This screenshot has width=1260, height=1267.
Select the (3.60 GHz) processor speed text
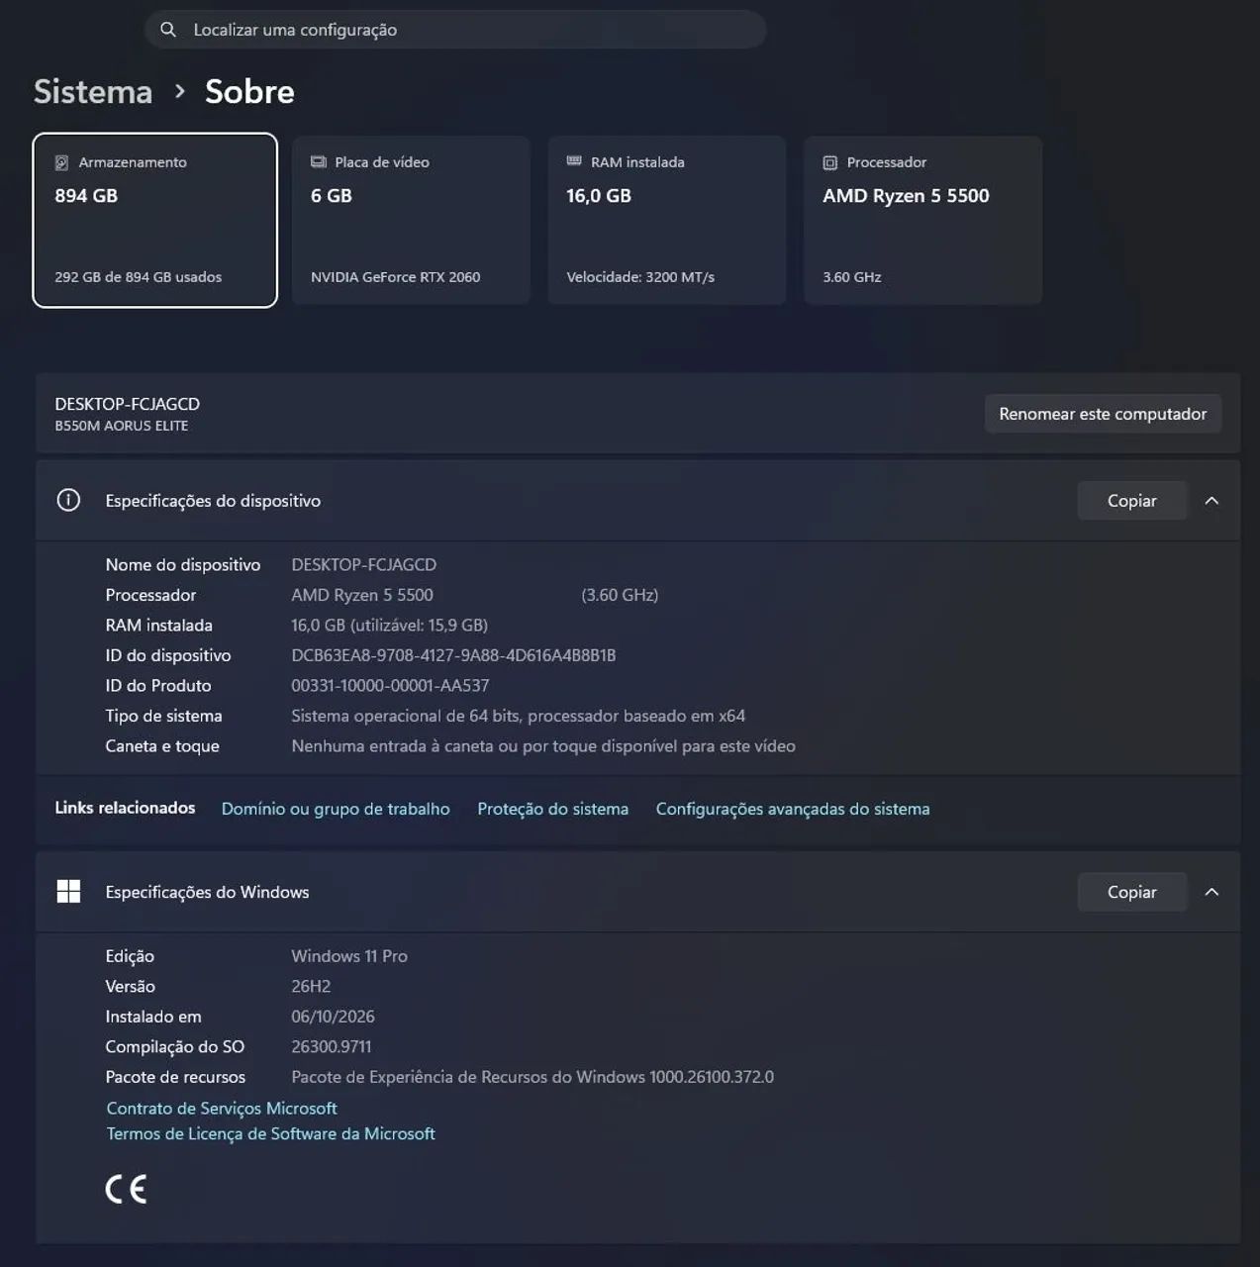[x=620, y=595]
